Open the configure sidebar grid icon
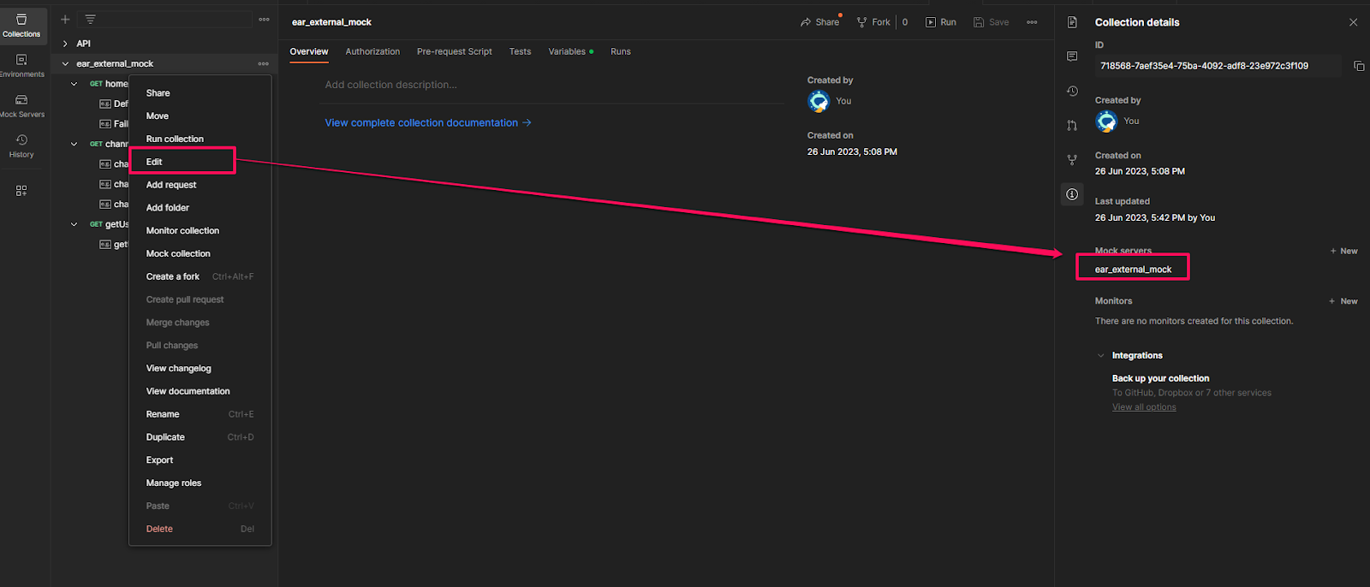The height and width of the screenshot is (587, 1370). coord(21,191)
